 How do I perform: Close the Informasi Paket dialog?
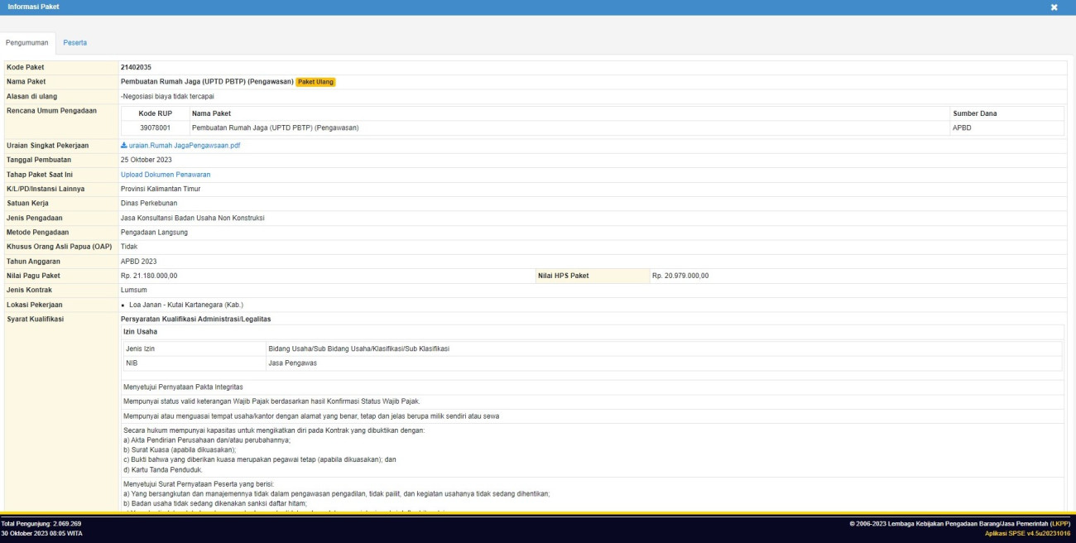tap(1054, 7)
